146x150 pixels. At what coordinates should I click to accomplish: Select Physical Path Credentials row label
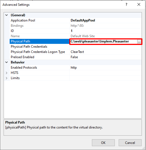coord(29,47)
